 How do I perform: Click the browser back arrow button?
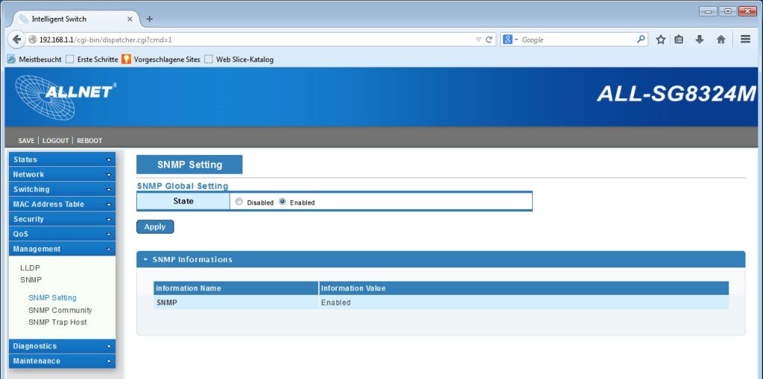coord(17,39)
